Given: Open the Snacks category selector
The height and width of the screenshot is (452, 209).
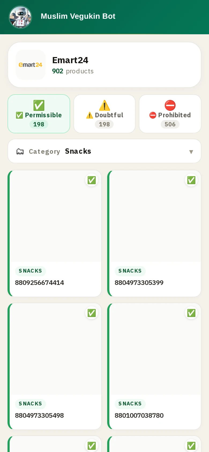Looking at the screenshot, I should point(104,151).
